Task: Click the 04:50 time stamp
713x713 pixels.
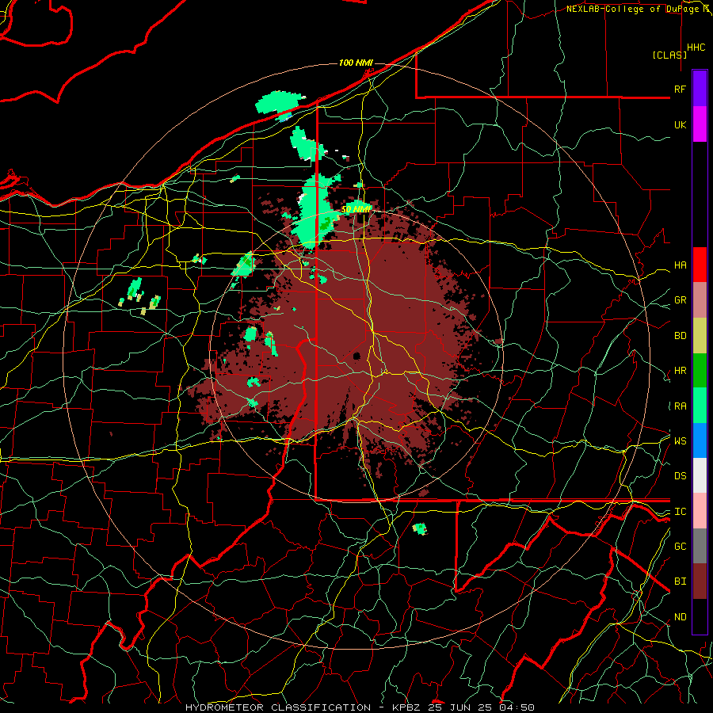Action: [x=517, y=707]
